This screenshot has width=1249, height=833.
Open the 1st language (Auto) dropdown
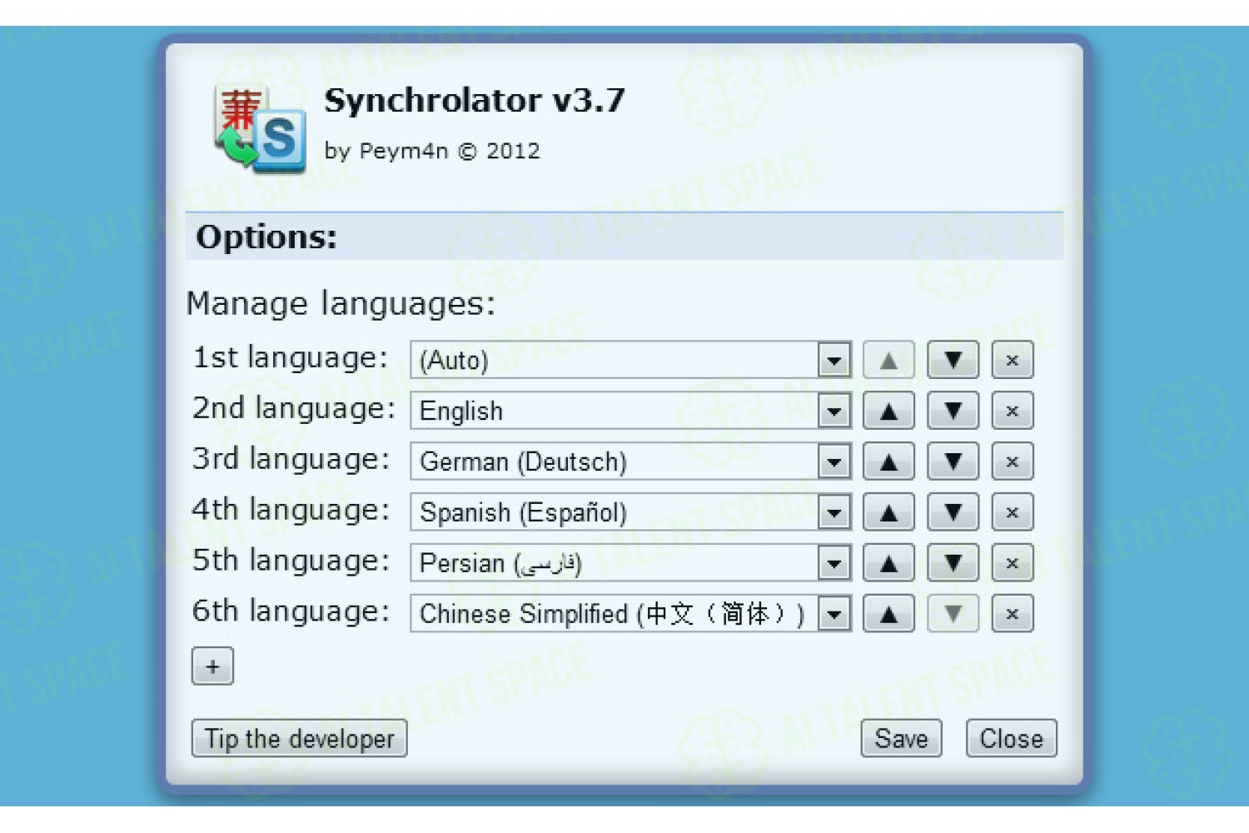point(630,361)
